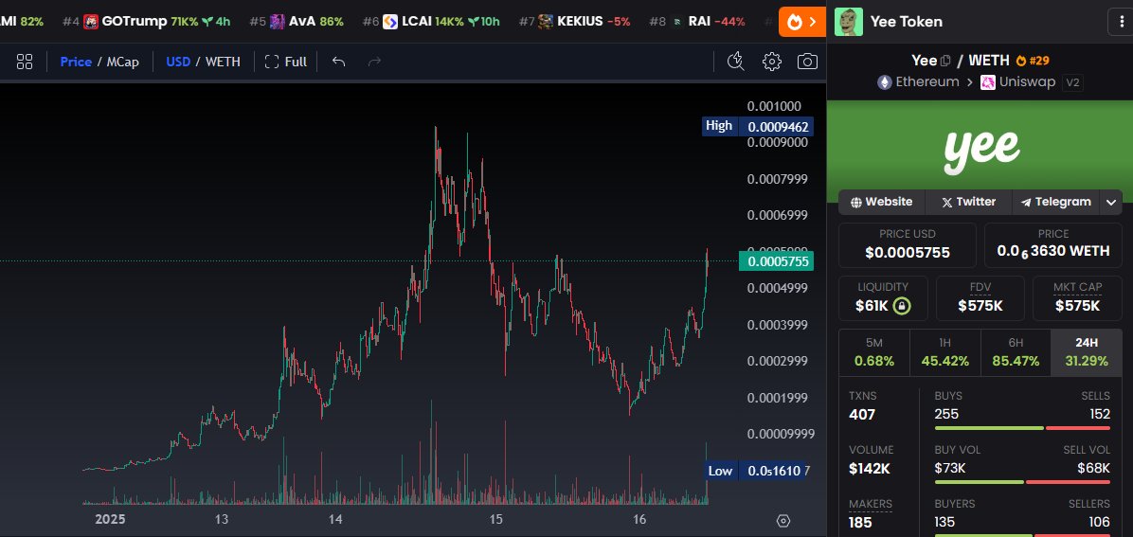The width and height of the screenshot is (1133, 537).
Task: Click the PRICE USD $0.0005755 box
Action: 907,243
